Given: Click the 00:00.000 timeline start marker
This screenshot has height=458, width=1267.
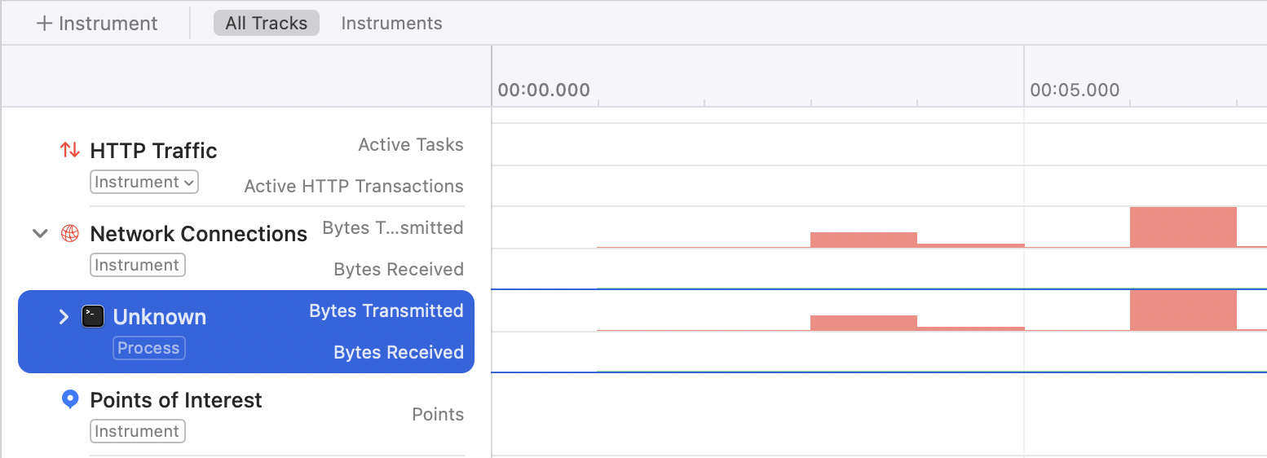Looking at the screenshot, I should click(544, 90).
